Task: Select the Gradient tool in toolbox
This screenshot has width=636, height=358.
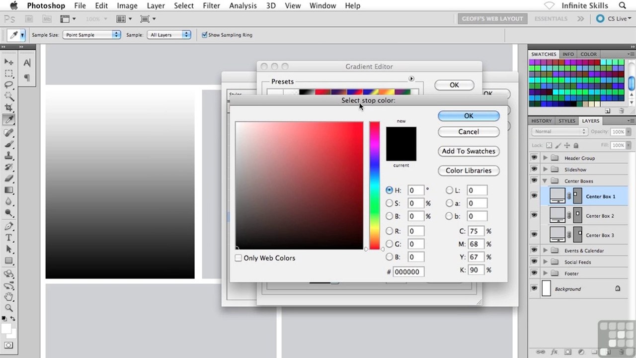Action: (x=9, y=190)
